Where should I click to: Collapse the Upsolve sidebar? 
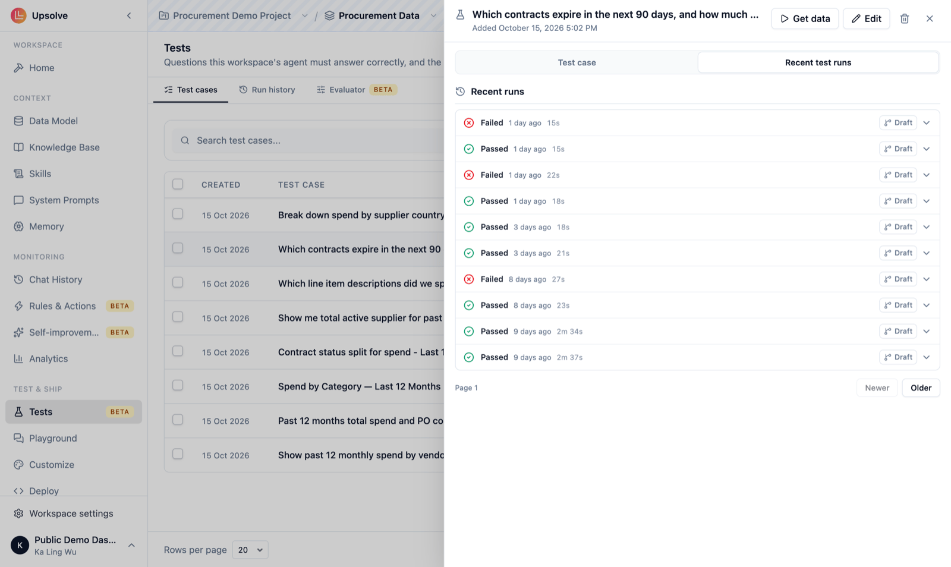point(129,15)
